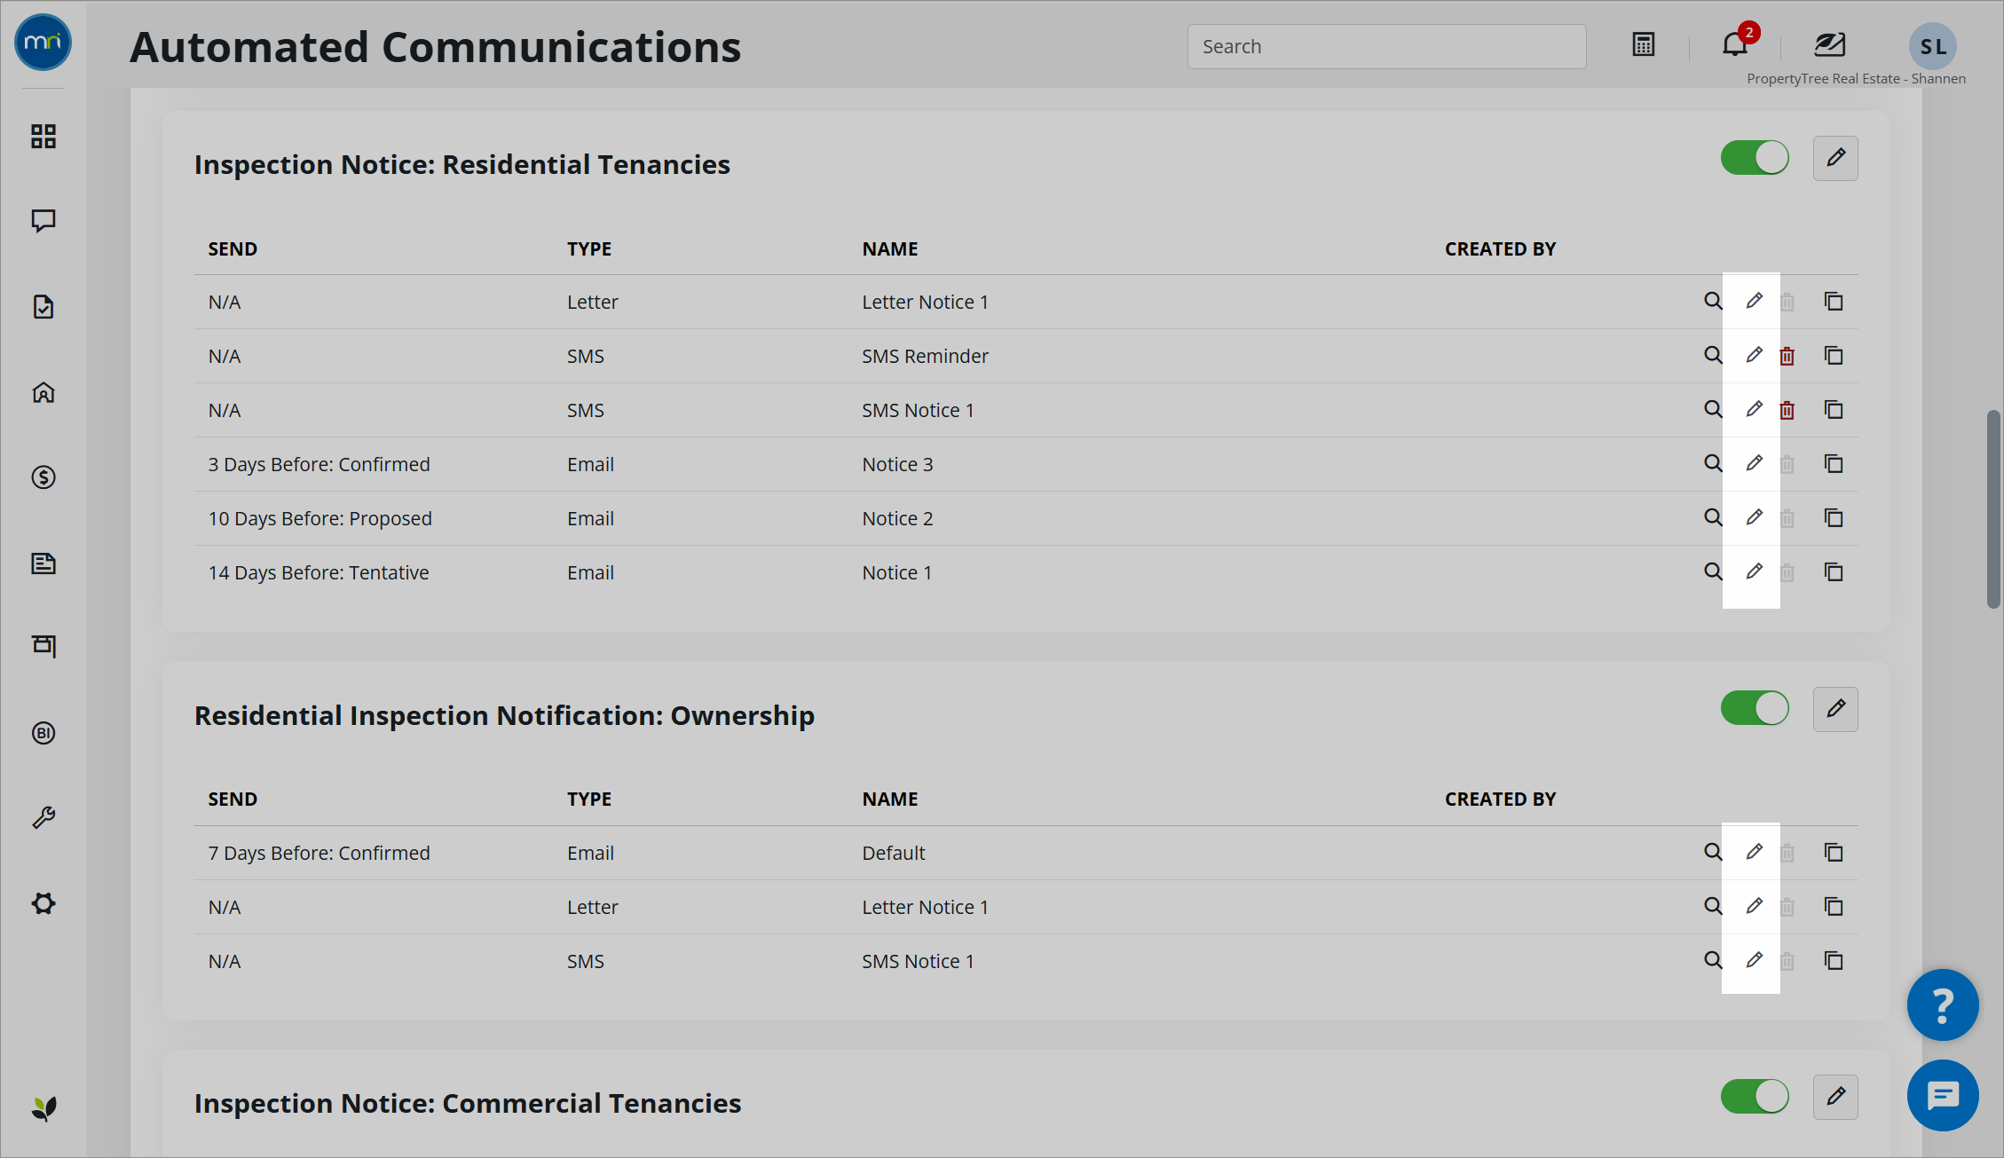The width and height of the screenshot is (2004, 1158).
Task: Open the gear settings sidebar icon
Action: click(x=43, y=903)
